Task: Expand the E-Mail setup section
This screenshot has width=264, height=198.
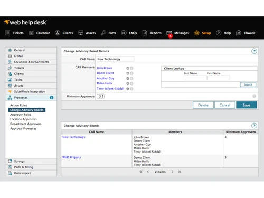Action: 31,56
